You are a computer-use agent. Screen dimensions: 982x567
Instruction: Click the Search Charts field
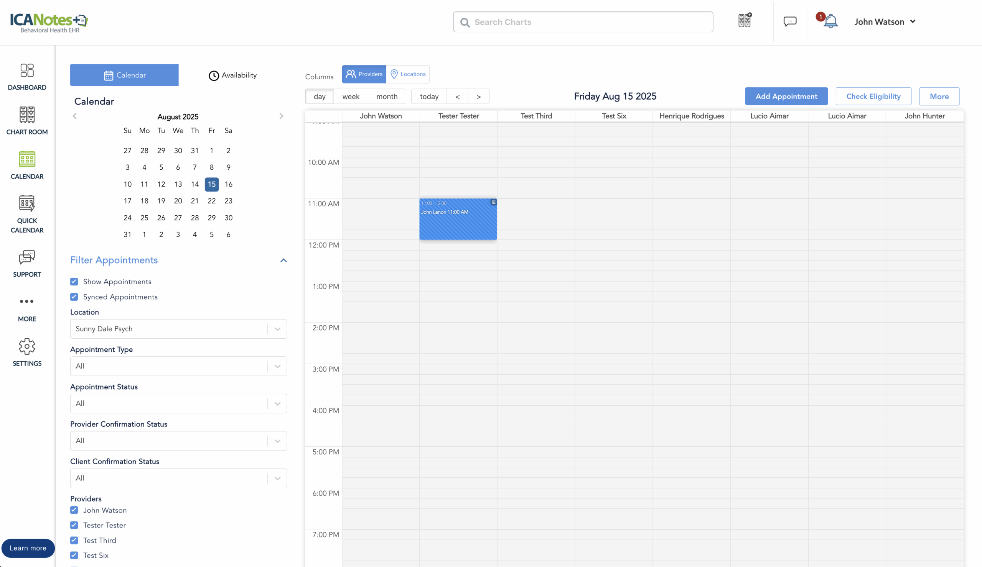click(x=583, y=22)
